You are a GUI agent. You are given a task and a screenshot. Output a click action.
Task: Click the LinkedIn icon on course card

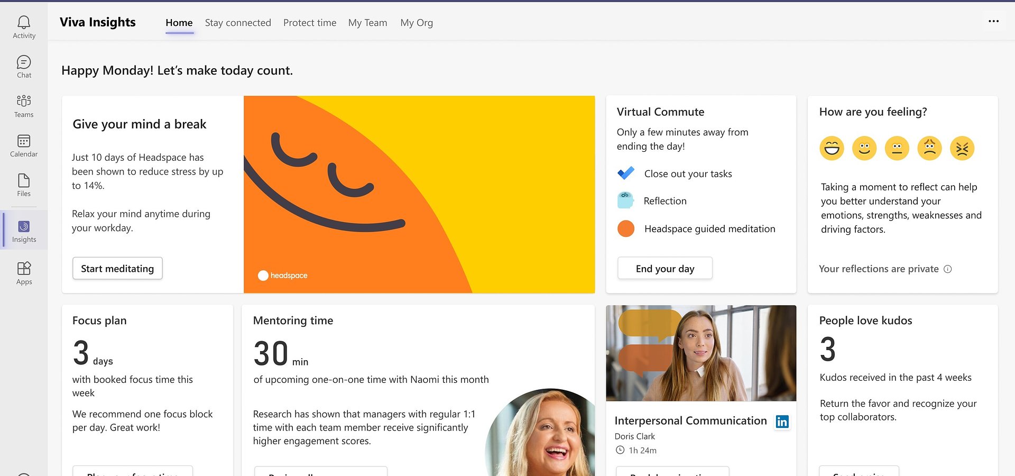click(782, 422)
